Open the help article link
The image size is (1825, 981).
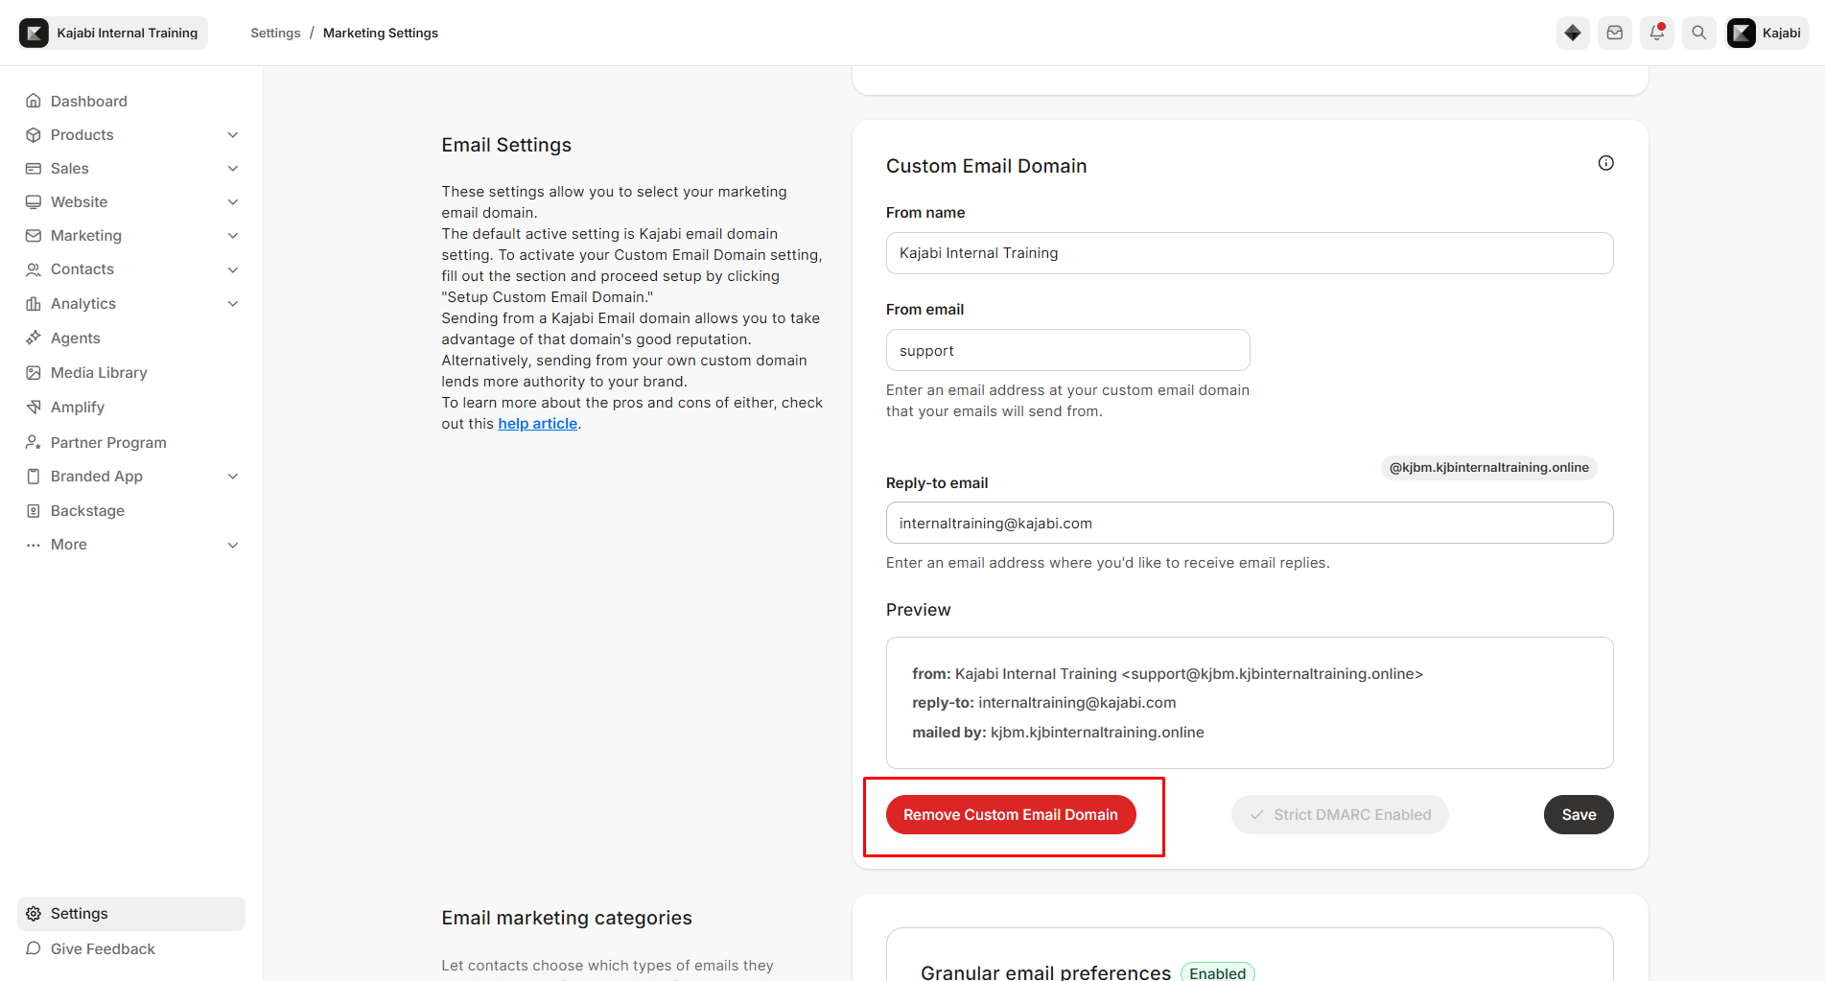click(x=537, y=424)
